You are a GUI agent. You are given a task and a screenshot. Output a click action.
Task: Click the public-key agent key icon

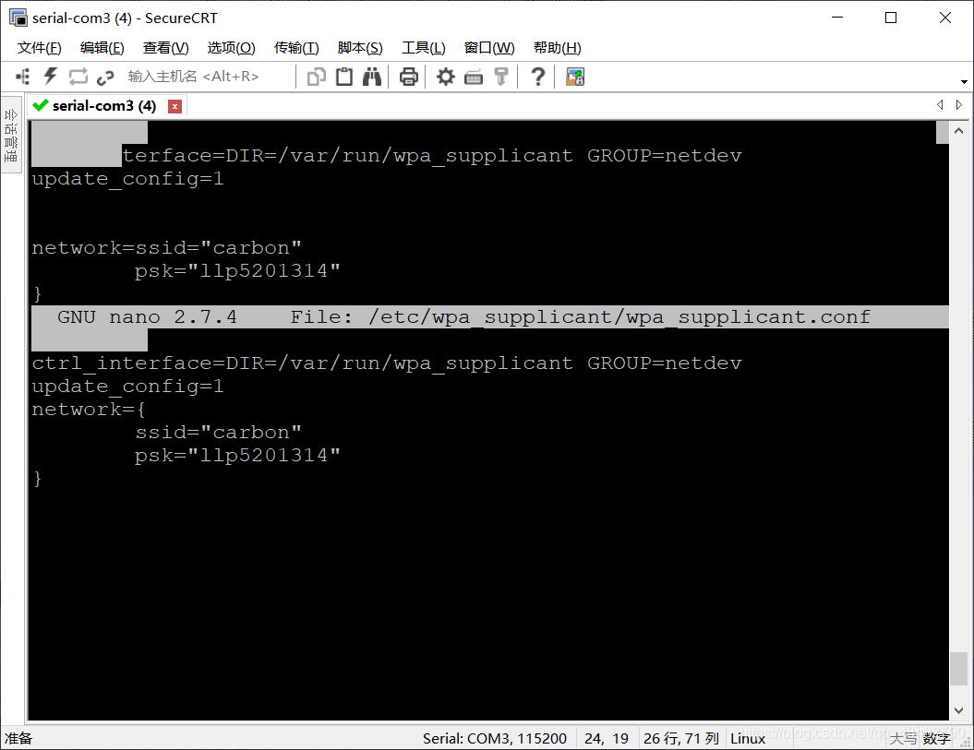(500, 77)
